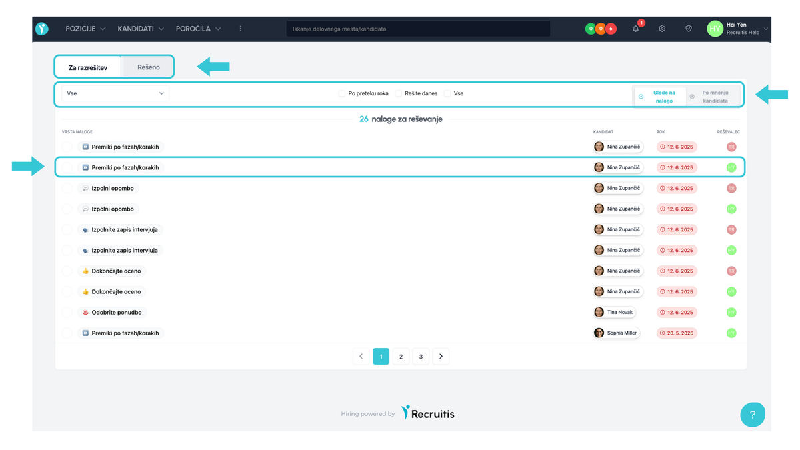Image resolution: width=800 pixels, height=450 pixels.
Task: Click the speech bubble icon of Izpolni opombo TR row
Action: (x=85, y=188)
